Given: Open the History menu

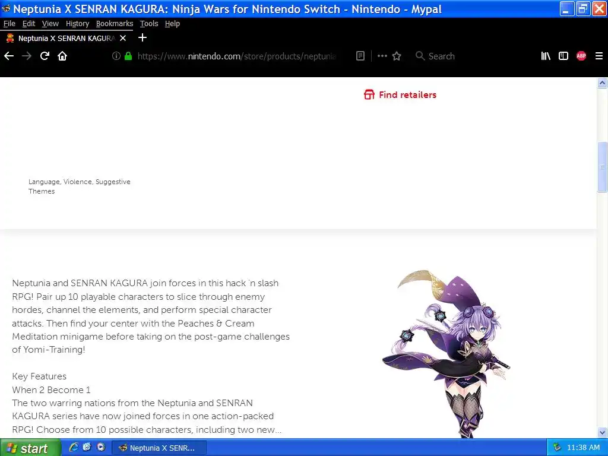Looking at the screenshot, I should [78, 24].
